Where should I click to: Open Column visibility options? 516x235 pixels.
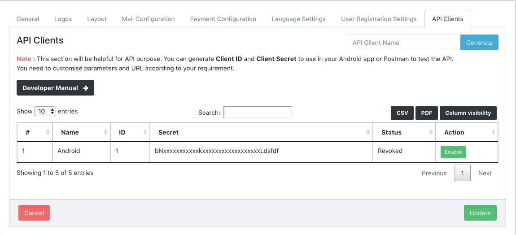[x=468, y=113]
